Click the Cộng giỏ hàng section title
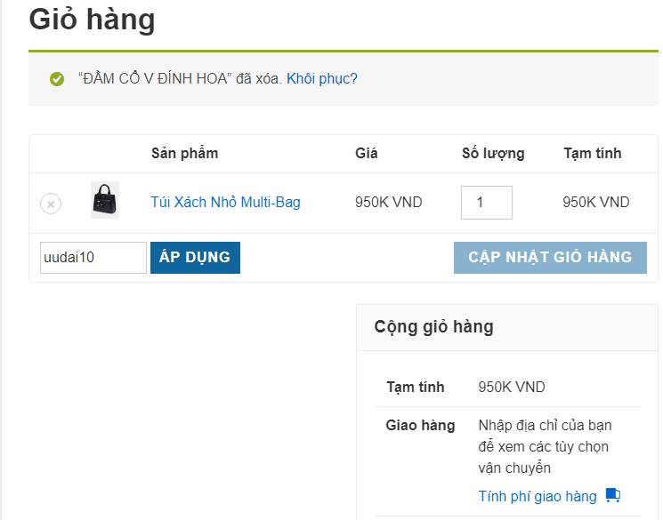This screenshot has width=663, height=520. click(433, 326)
